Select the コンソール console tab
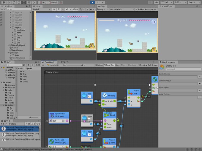202x151 pixels. click(x=6, y=121)
